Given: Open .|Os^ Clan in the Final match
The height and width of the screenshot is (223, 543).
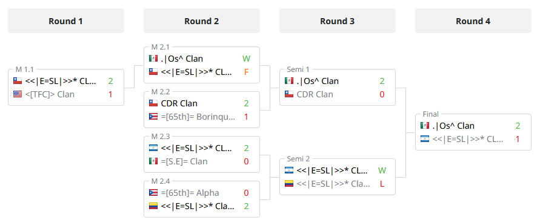Looking at the screenshot, I should pyautogui.click(x=453, y=126).
